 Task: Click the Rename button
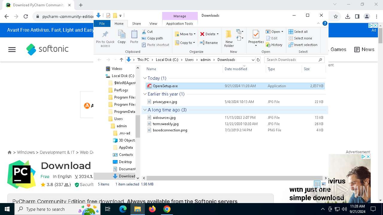[x=209, y=43]
